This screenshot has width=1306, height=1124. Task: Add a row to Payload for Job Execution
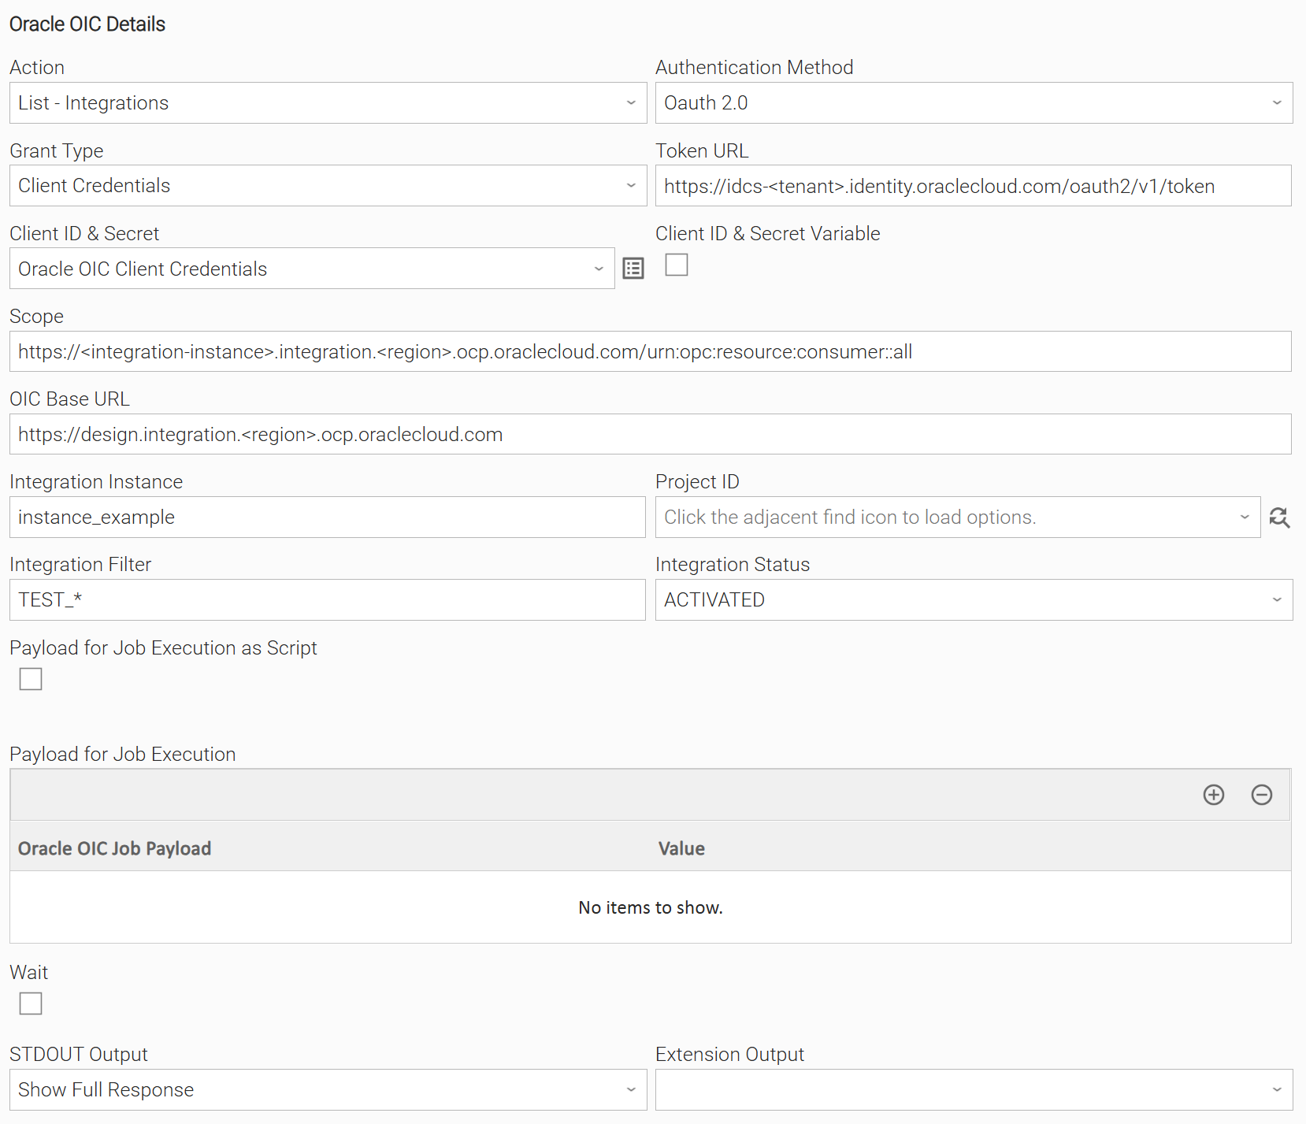(x=1214, y=795)
